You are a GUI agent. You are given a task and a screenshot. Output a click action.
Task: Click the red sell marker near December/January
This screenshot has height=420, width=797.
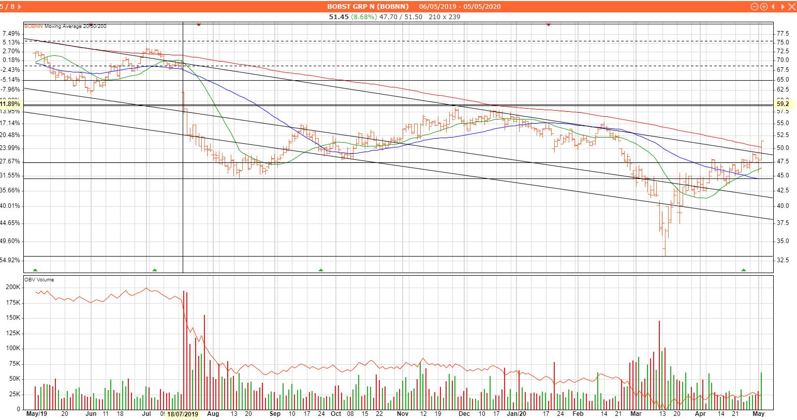tap(549, 25)
